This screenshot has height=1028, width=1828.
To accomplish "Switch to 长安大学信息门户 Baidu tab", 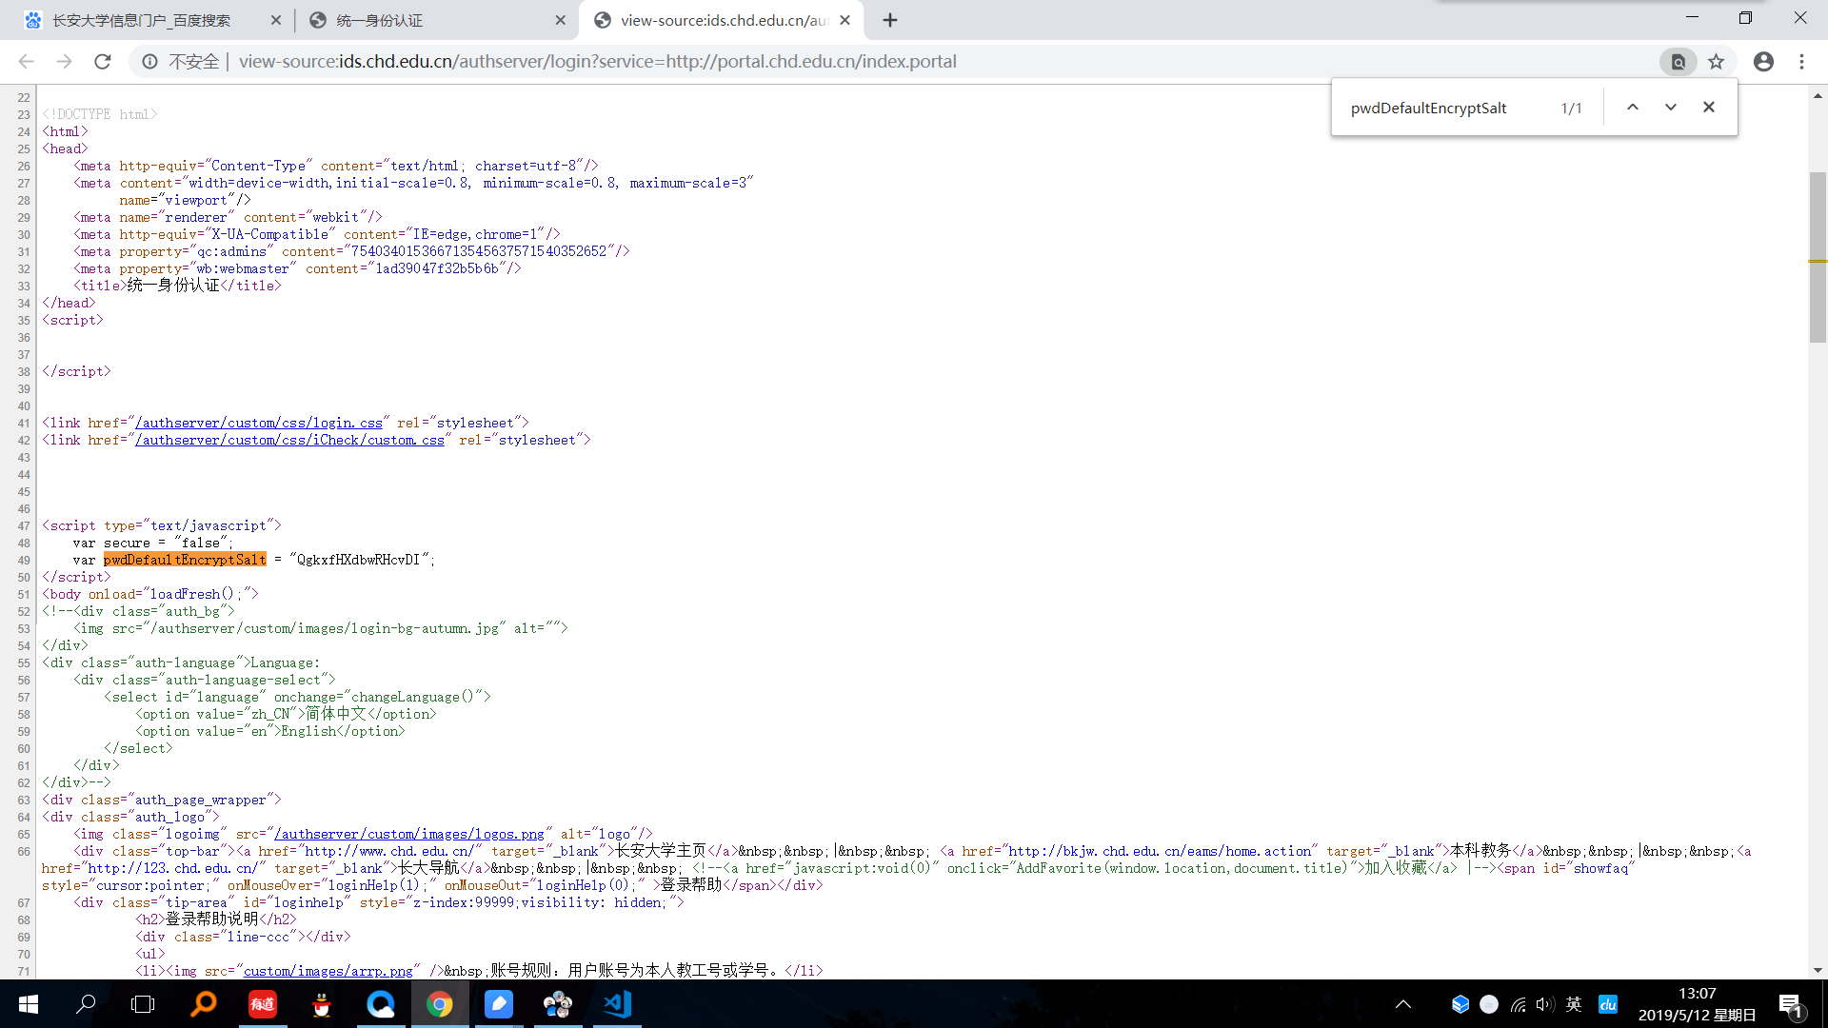I will 143,20.
